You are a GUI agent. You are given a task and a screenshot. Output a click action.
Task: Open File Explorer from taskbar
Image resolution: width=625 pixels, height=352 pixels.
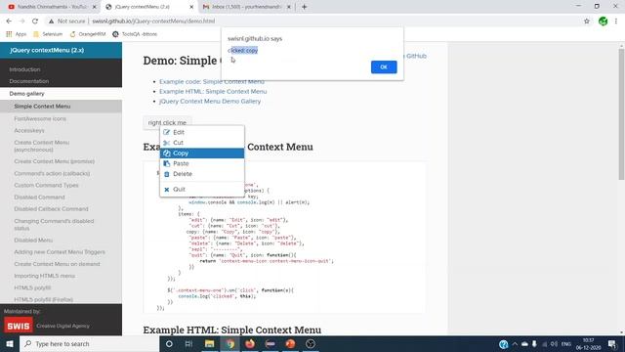tap(209, 343)
